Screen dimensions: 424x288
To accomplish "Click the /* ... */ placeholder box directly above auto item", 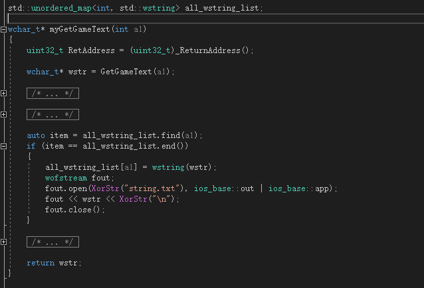I will (53, 114).
